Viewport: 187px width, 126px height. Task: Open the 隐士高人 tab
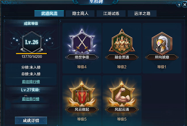(x=80, y=13)
